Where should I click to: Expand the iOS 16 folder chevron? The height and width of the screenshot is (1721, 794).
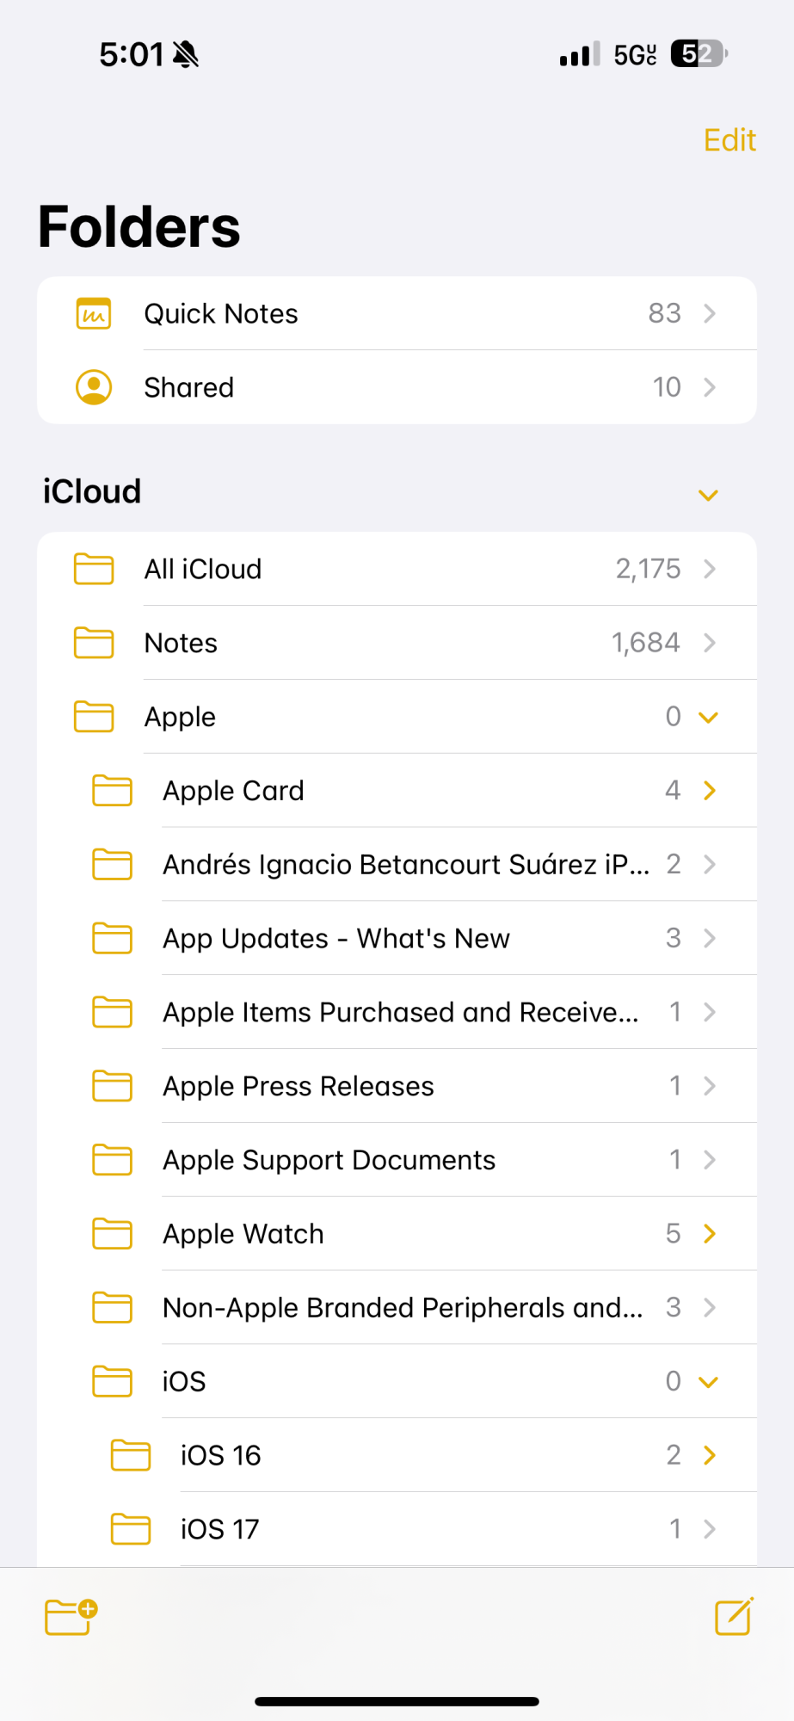tap(710, 1454)
